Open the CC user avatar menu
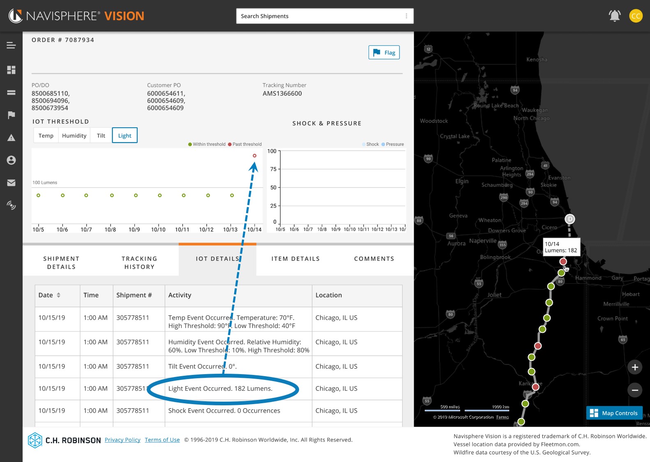The width and height of the screenshot is (650, 462). (636, 16)
